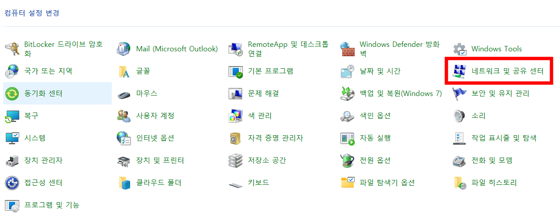The height and width of the screenshot is (221, 560).
Task: Open the Mail (Microsoft Outlook) icon
Action: tap(124, 49)
